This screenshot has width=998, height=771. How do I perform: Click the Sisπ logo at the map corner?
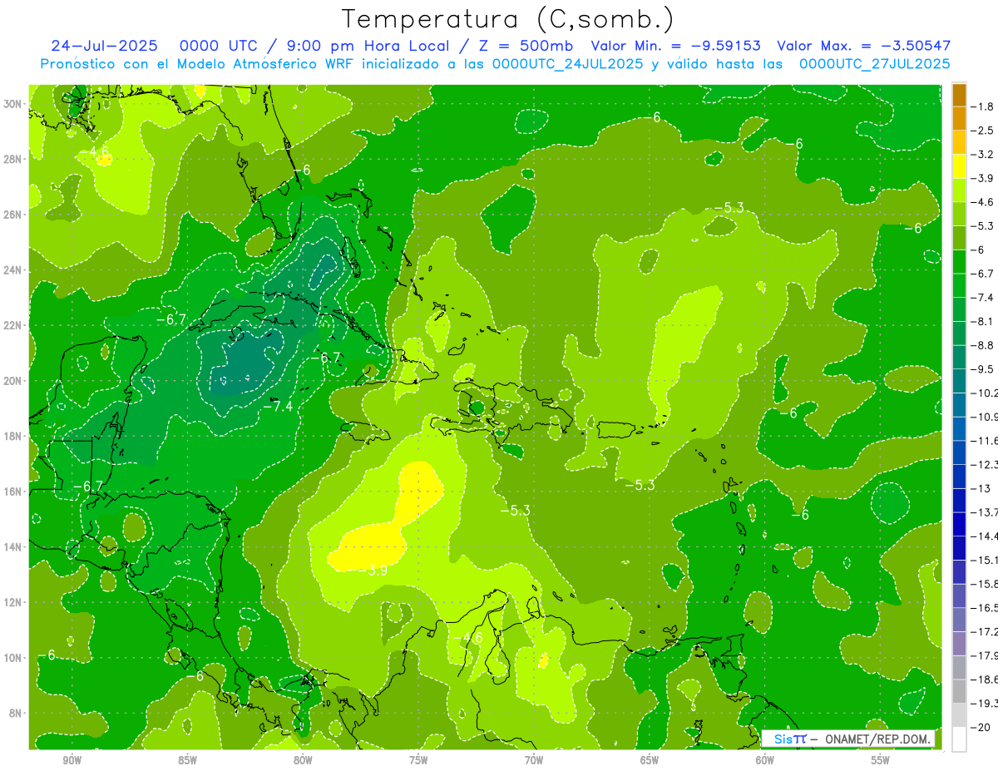click(x=789, y=739)
